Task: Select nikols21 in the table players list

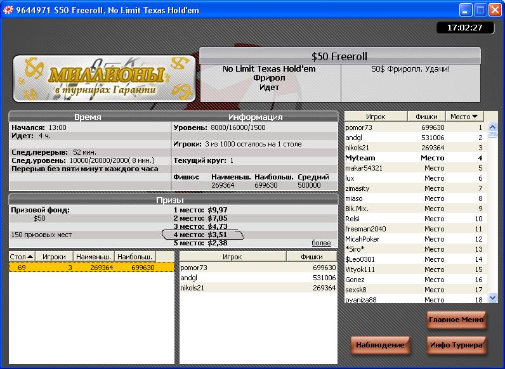Action: pyautogui.click(x=258, y=288)
